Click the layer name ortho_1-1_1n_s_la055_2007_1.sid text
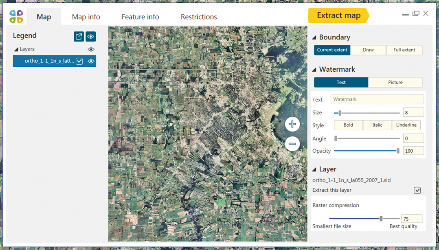Screen dimensions: 439x250 point(351,180)
